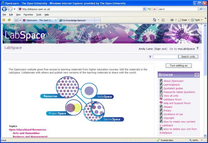The height and width of the screenshot is (143, 208).
Task: Click the OpenLearn LabSpace banner logo
Action: 25,34
